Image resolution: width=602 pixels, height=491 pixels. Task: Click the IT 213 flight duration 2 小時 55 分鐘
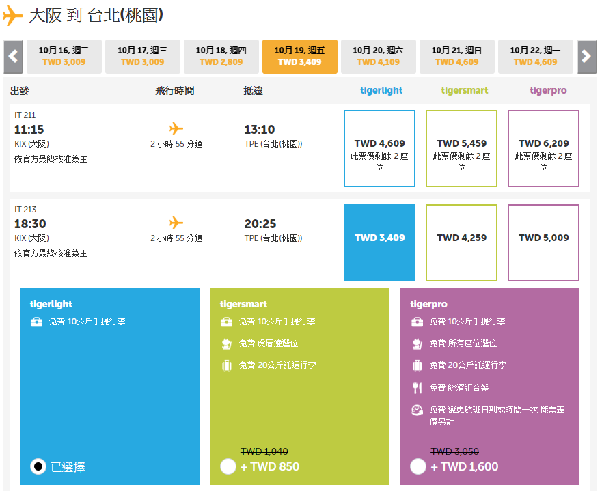176,238
